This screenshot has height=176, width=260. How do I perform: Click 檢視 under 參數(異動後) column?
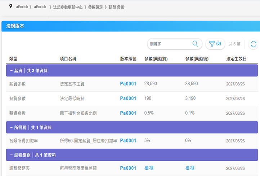click(x=190, y=168)
